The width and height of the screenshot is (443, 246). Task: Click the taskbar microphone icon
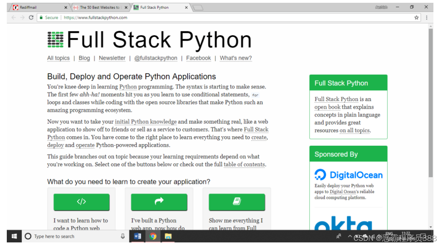click(123, 236)
